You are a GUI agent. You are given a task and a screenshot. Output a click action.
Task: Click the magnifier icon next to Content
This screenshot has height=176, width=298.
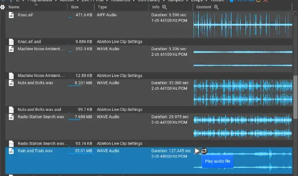coord(216,7)
